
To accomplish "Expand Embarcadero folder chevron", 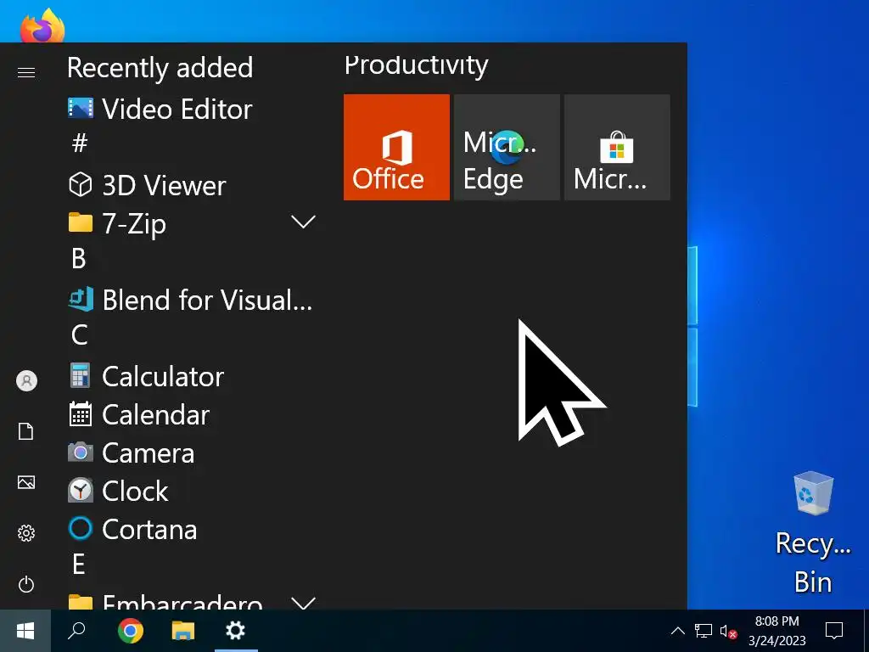I will click(x=303, y=604).
